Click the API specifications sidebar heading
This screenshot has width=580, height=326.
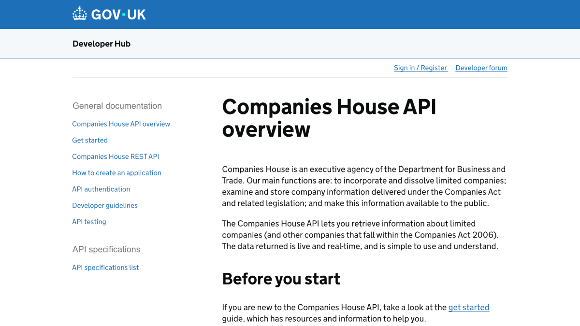click(106, 249)
